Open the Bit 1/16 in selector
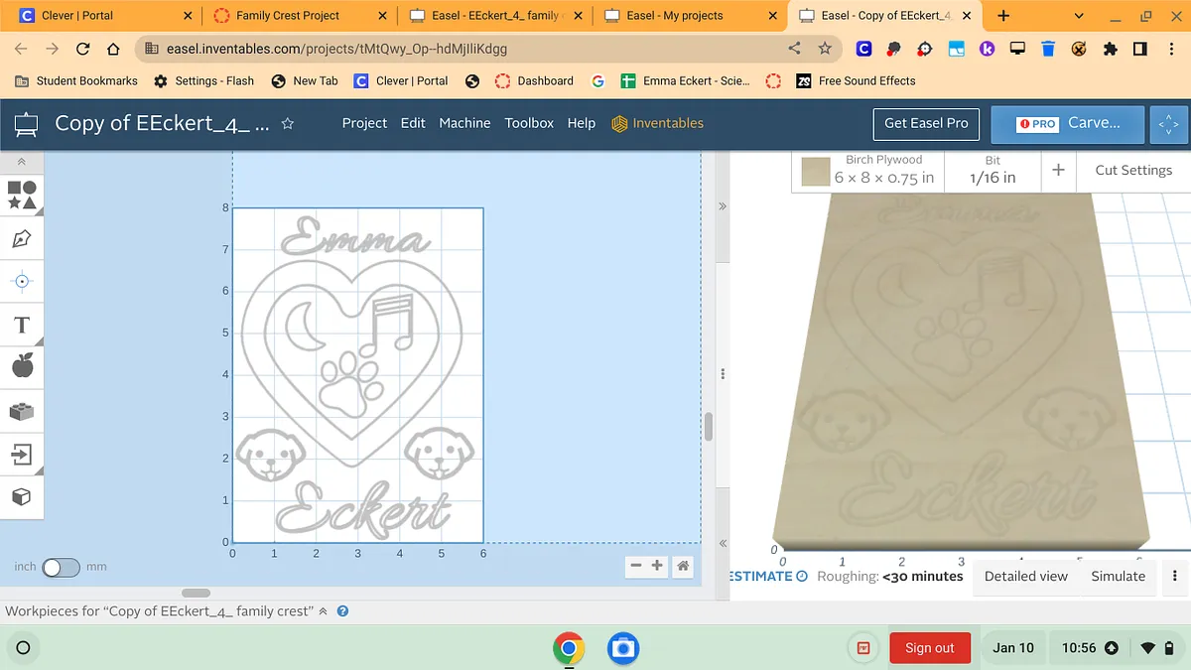Image resolution: width=1191 pixels, height=670 pixels. click(992, 170)
